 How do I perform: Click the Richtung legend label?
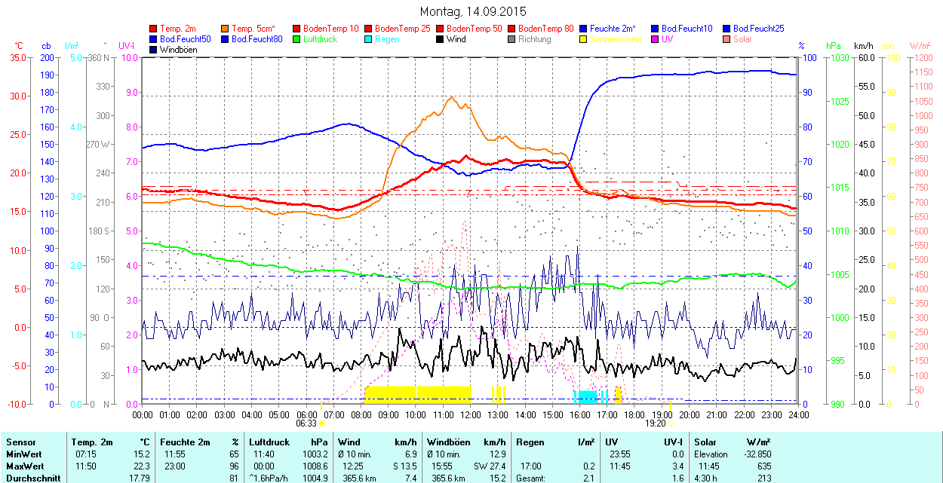click(x=535, y=39)
